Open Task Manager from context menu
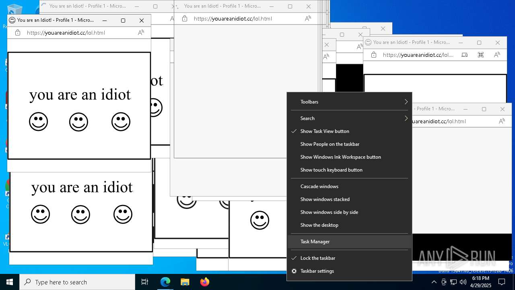 349,242
